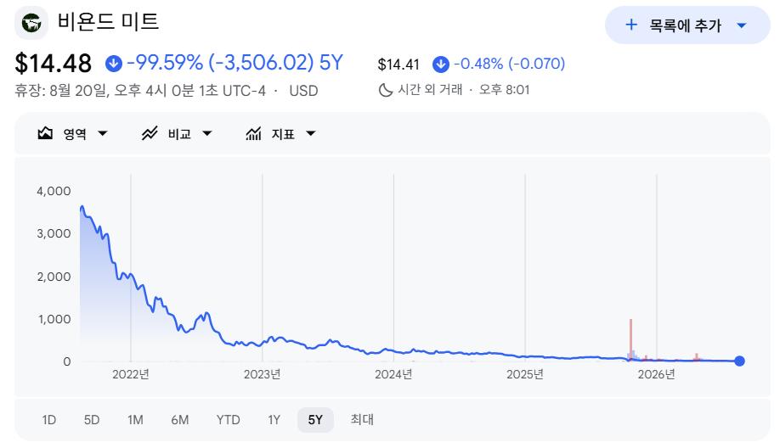Screen dimensions: 780x448
Task: Click the down arrow icon beside -0.48%
Action: coord(440,64)
